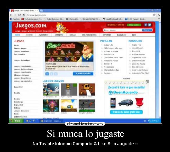Image resolution: width=170 pixels, height=152 pixels.
Task: Open the Monigote futbolista 2 thumbnail
Action: pyautogui.click(x=87, y=106)
